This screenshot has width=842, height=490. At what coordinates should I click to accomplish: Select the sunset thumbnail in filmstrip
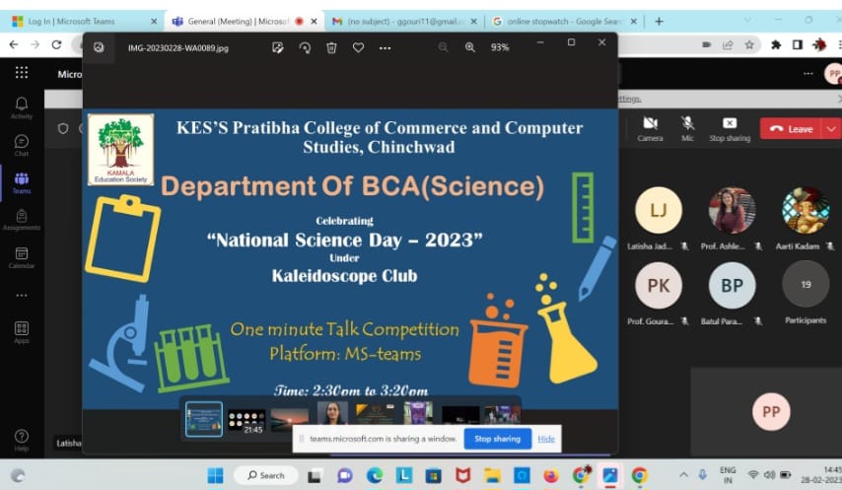tap(289, 418)
